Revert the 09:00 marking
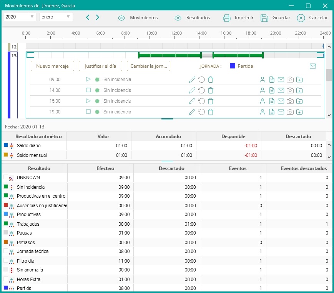Screen dimensions: 334x293 tap(201, 80)
